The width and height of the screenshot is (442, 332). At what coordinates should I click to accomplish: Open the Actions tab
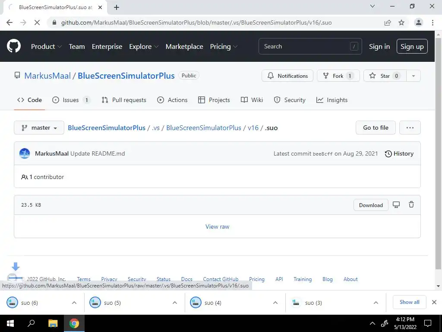(x=172, y=100)
